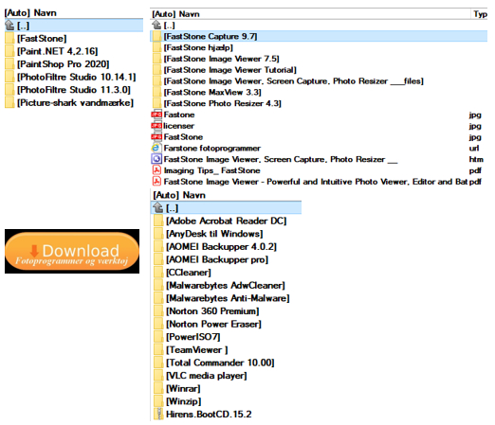Click the FastStone Image Viewer htm file icon
The width and height of the screenshot is (495, 425).
pyautogui.click(x=156, y=159)
